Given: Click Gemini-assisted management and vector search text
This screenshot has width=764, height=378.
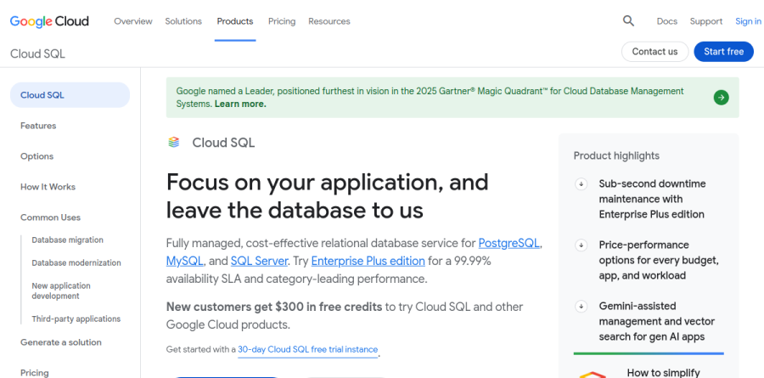Looking at the screenshot, I should tap(657, 321).
